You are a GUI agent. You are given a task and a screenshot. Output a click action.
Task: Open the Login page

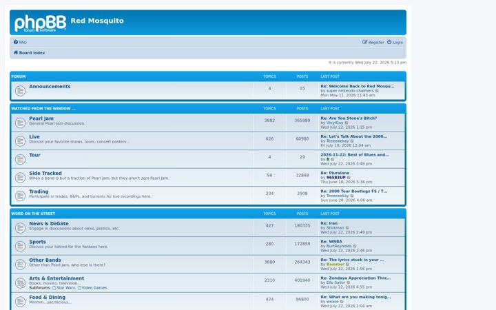click(x=395, y=42)
